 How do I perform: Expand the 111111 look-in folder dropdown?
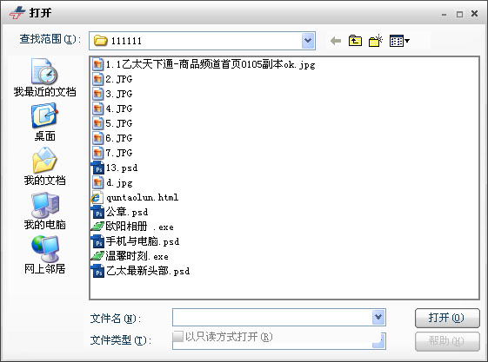tap(308, 41)
